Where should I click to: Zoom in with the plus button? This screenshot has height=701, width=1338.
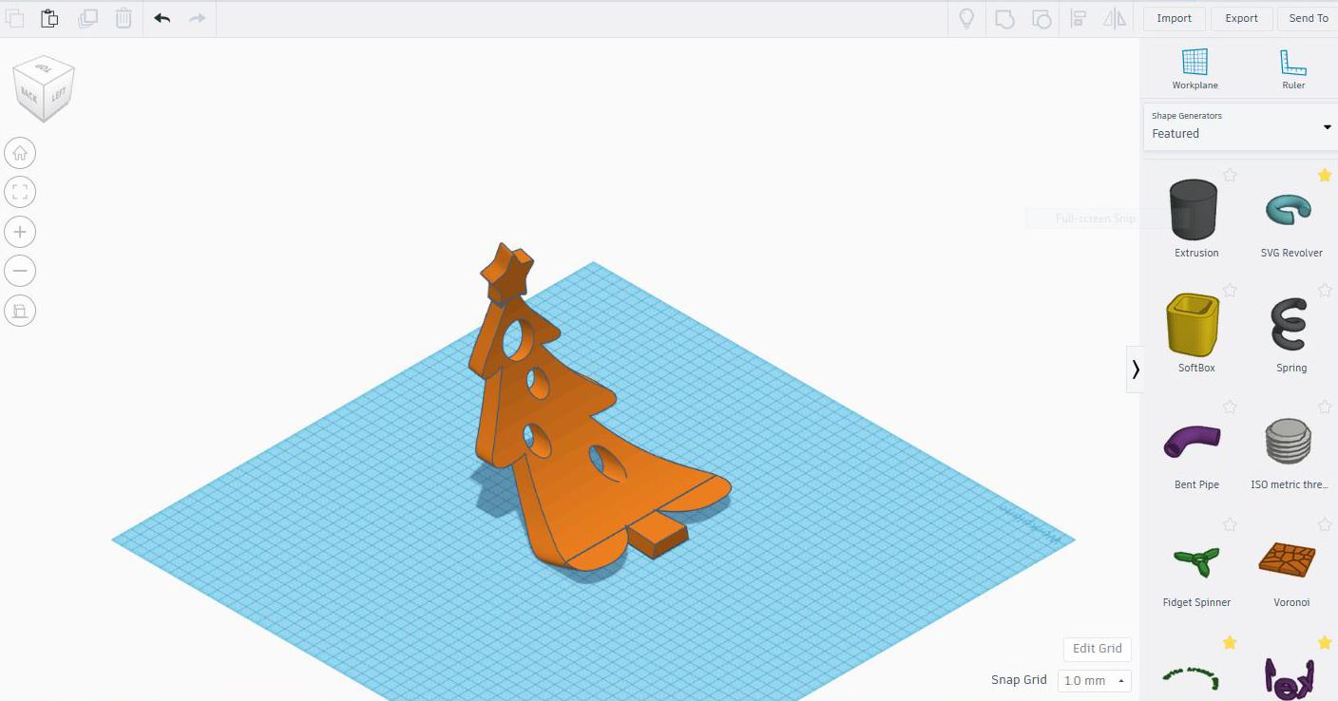click(x=20, y=232)
